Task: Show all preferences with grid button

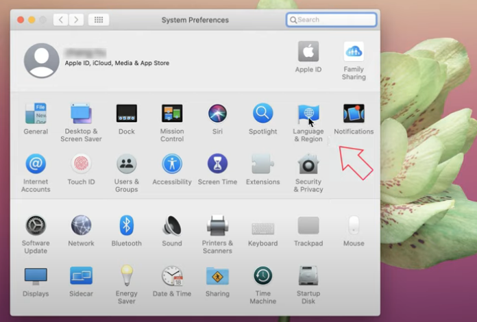Action: [x=99, y=20]
